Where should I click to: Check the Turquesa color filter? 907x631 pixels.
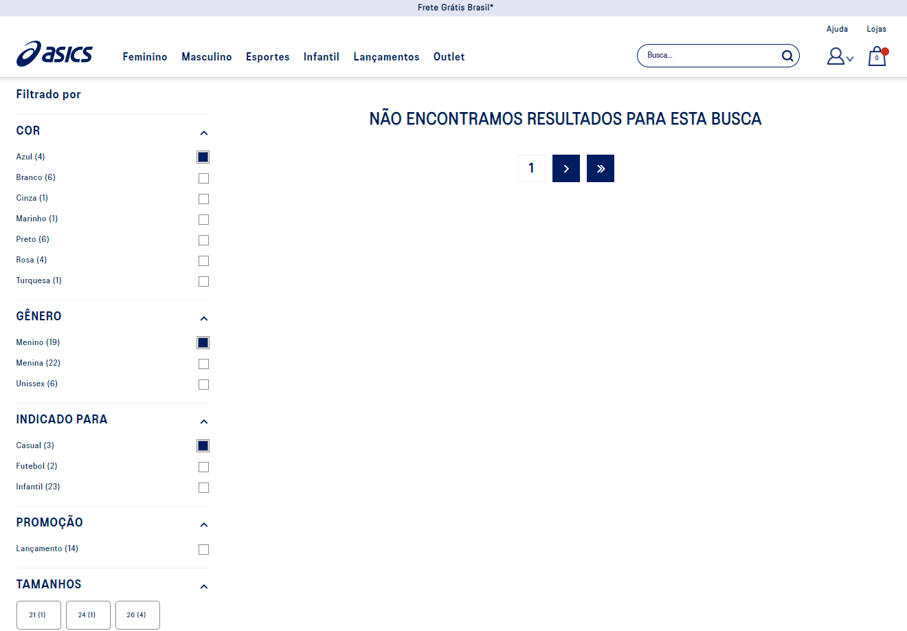coord(203,281)
